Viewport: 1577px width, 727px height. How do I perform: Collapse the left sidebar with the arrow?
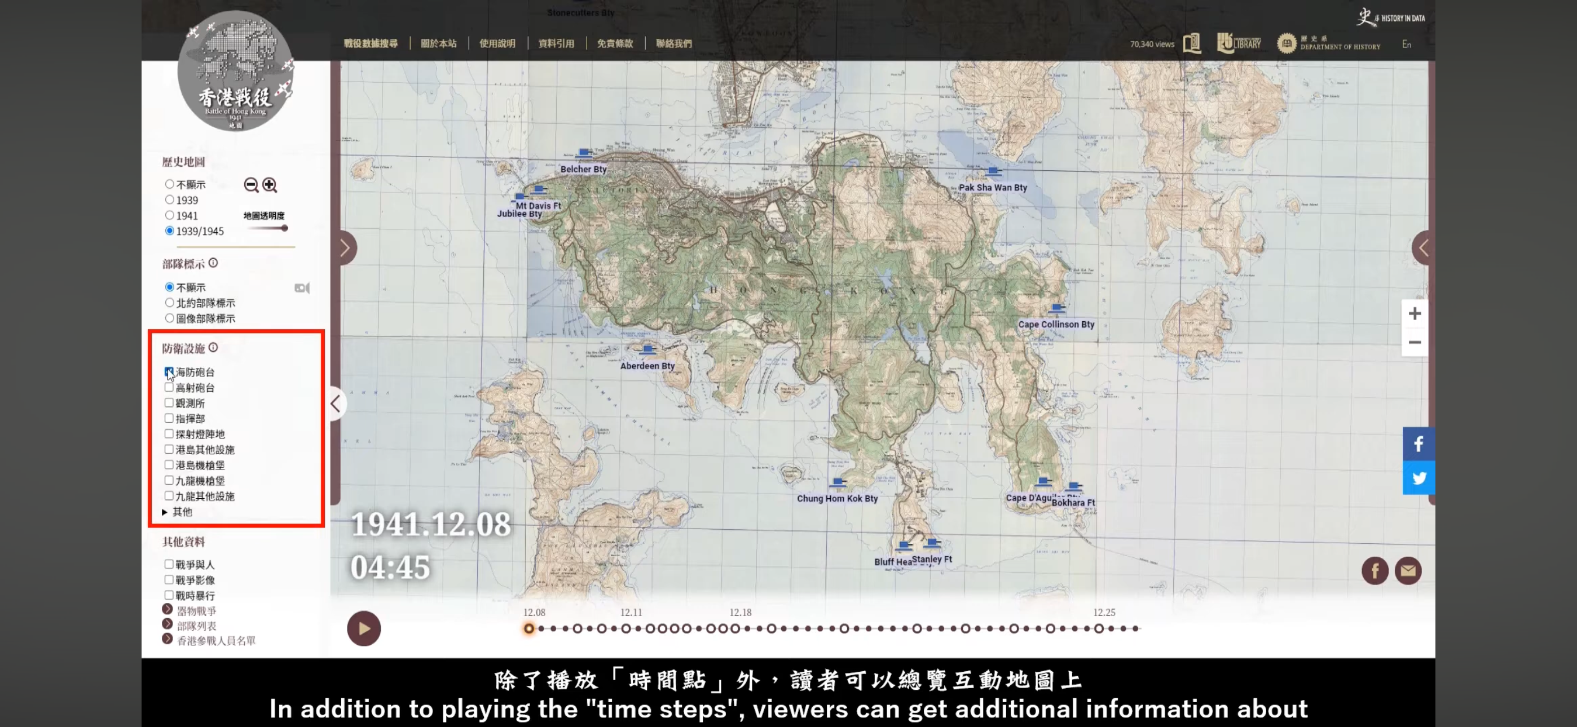[336, 404]
